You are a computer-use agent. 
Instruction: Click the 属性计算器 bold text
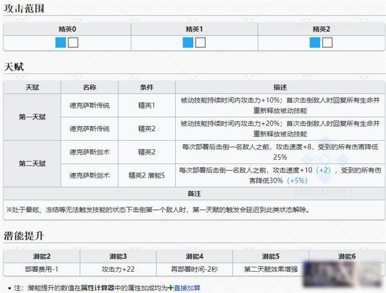click(98, 288)
